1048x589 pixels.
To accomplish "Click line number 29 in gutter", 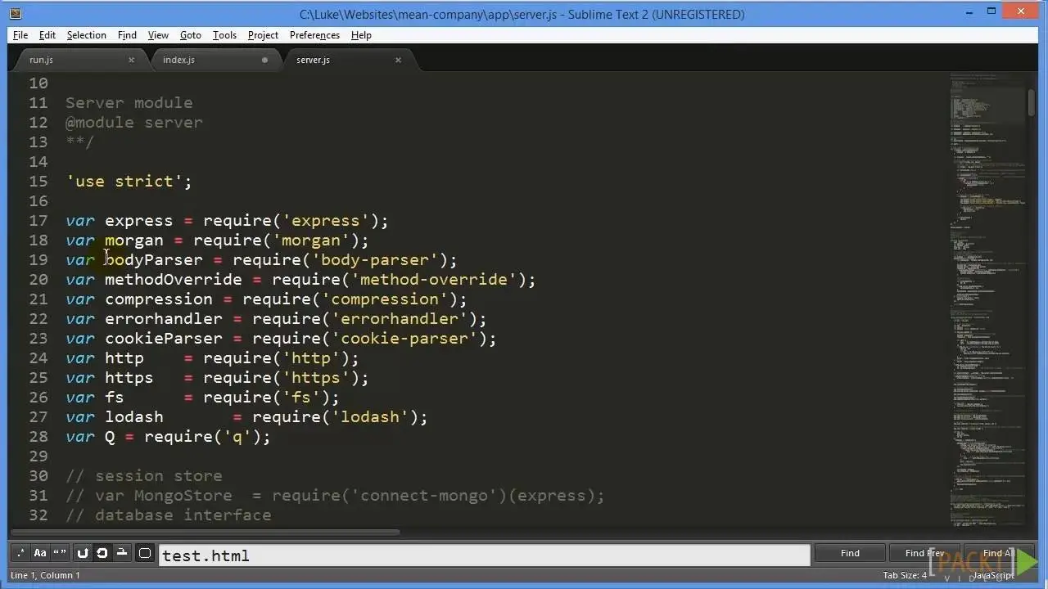I will (38, 456).
